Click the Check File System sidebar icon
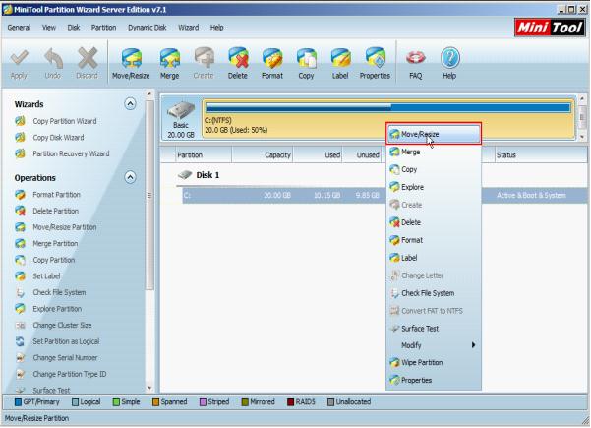Viewport: 591px width, 428px height. coord(21,292)
